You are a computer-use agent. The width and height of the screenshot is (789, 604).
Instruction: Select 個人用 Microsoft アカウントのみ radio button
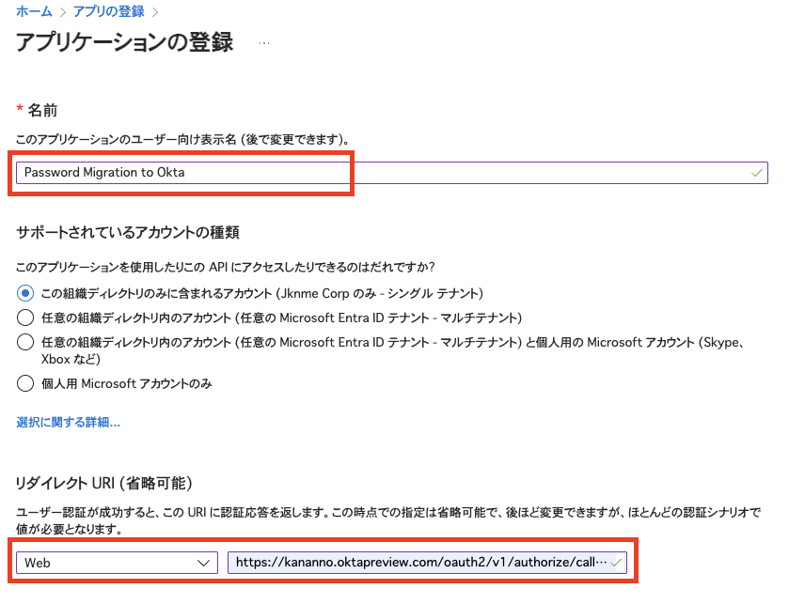pyautogui.click(x=26, y=382)
